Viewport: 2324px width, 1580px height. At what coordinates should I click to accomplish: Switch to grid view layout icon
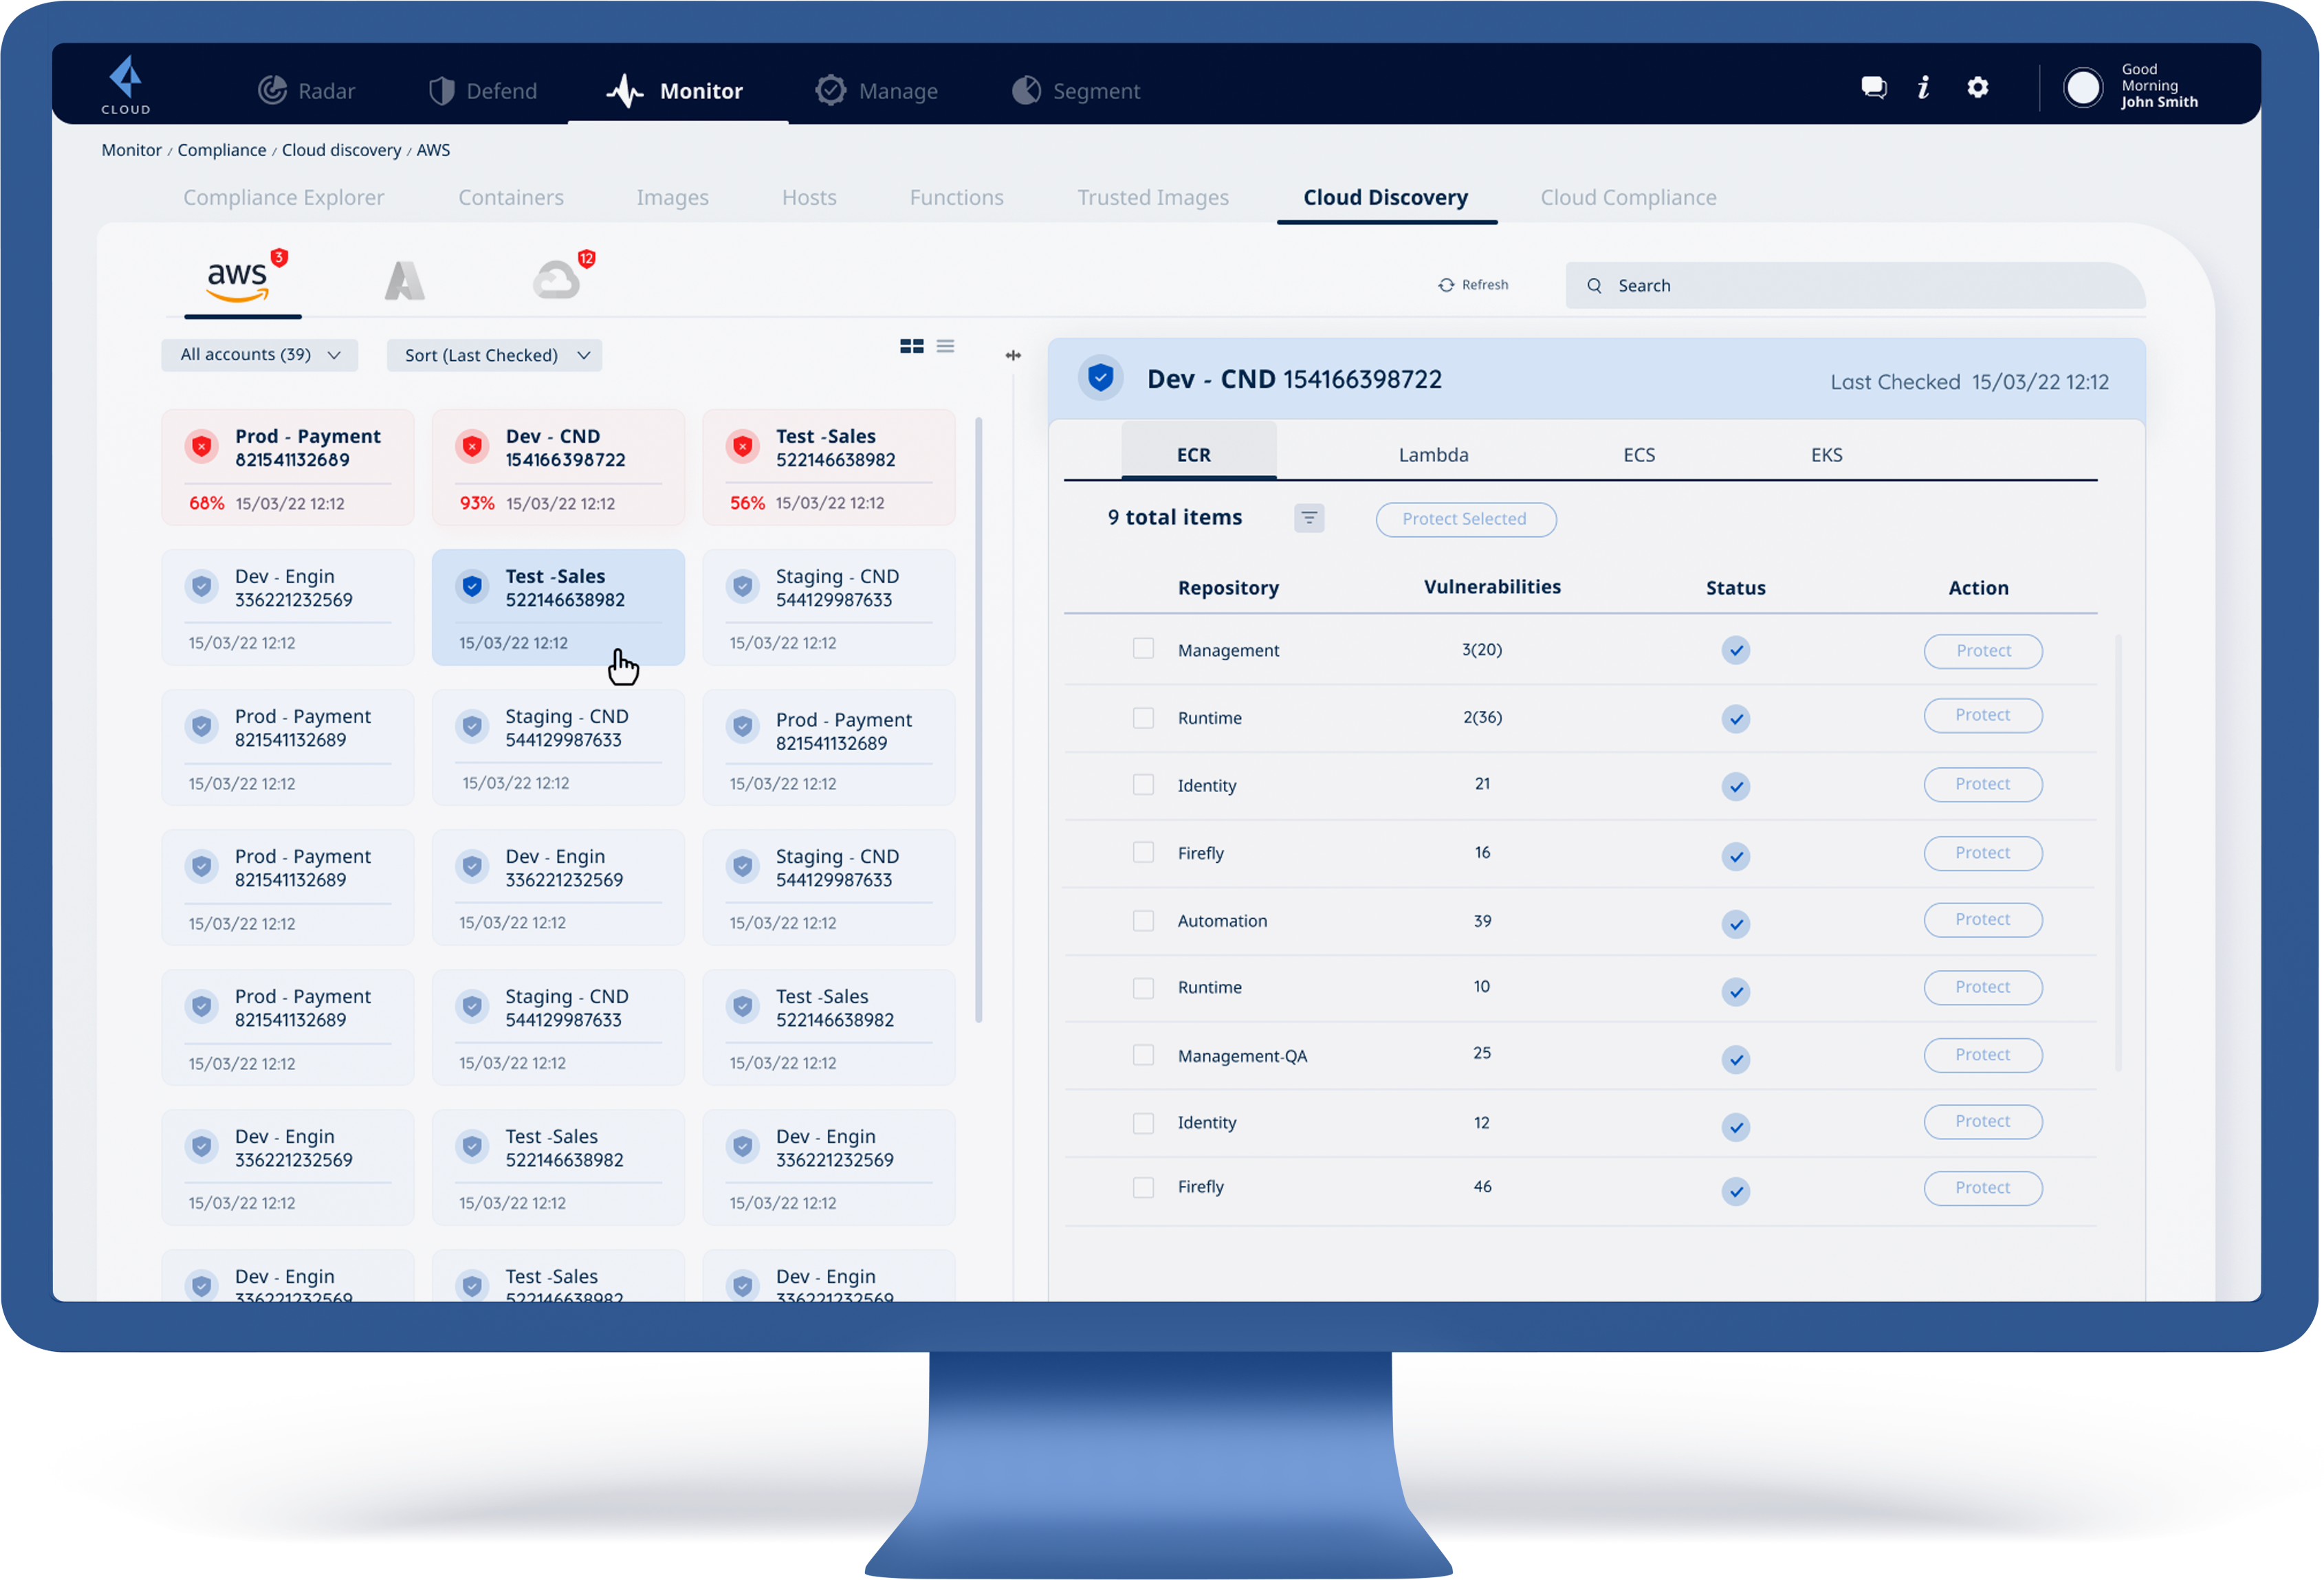[x=911, y=346]
